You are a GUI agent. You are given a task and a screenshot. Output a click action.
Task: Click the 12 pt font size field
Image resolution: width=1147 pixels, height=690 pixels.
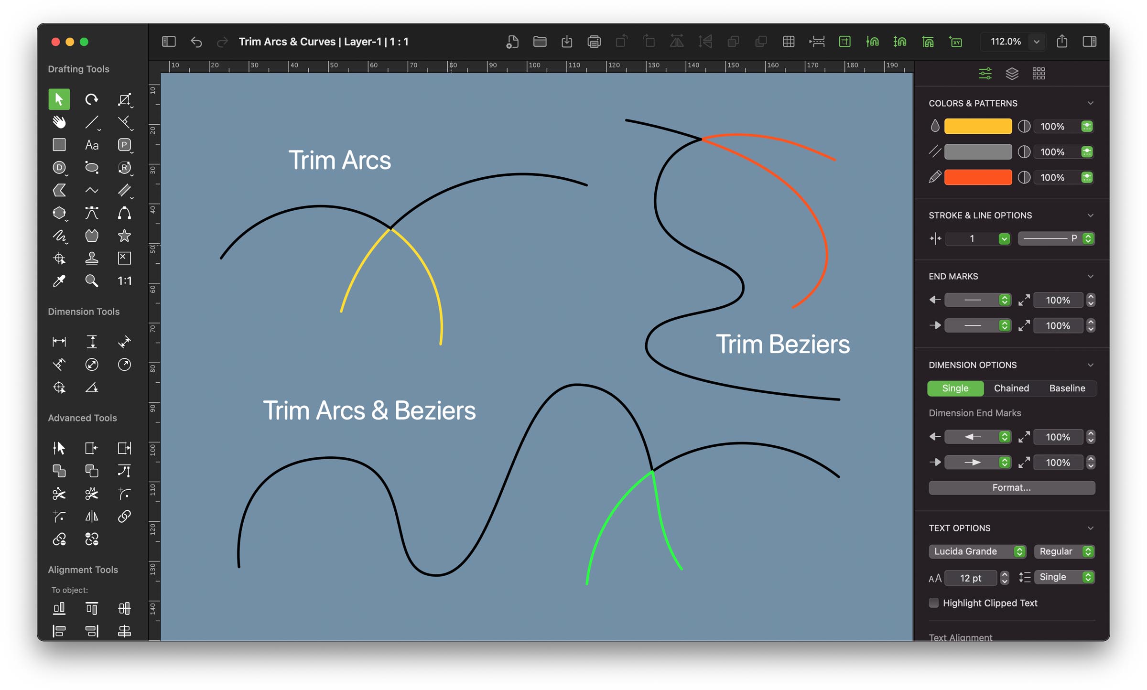(970, 578)
